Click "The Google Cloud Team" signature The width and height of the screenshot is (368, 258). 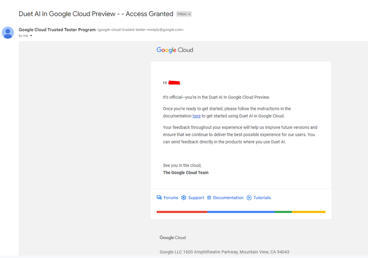[186, 172]
